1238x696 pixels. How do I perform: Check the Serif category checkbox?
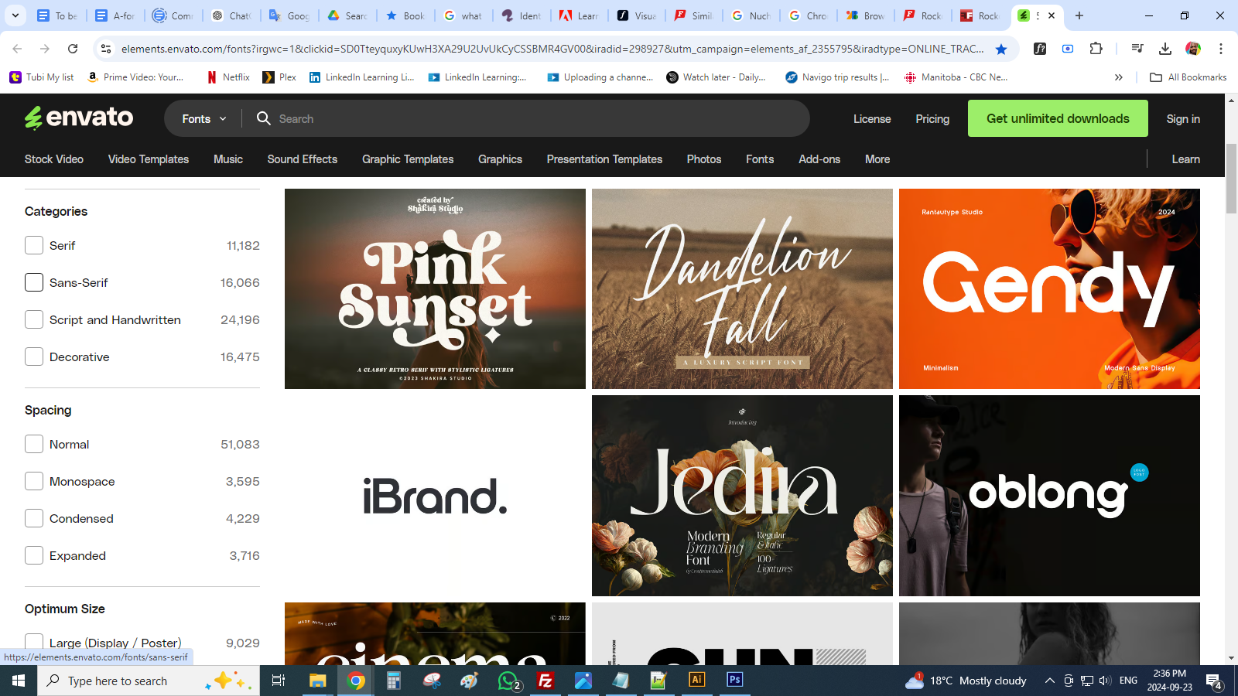point(34,245)
